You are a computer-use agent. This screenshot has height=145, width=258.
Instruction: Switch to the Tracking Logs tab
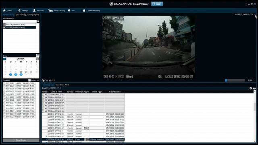coord(48,85)
